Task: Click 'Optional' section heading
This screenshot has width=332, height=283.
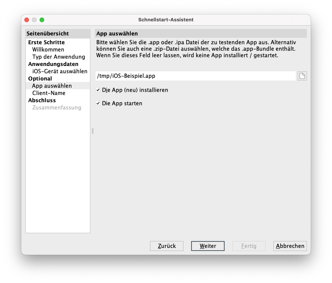Action: 40,79
